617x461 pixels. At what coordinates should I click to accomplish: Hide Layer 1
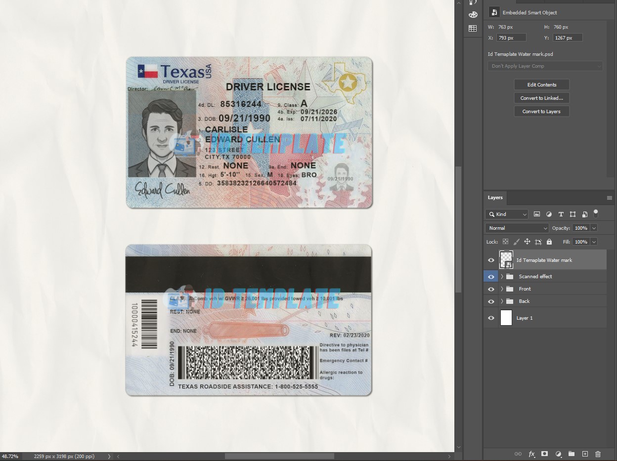(x=491, y=318)
